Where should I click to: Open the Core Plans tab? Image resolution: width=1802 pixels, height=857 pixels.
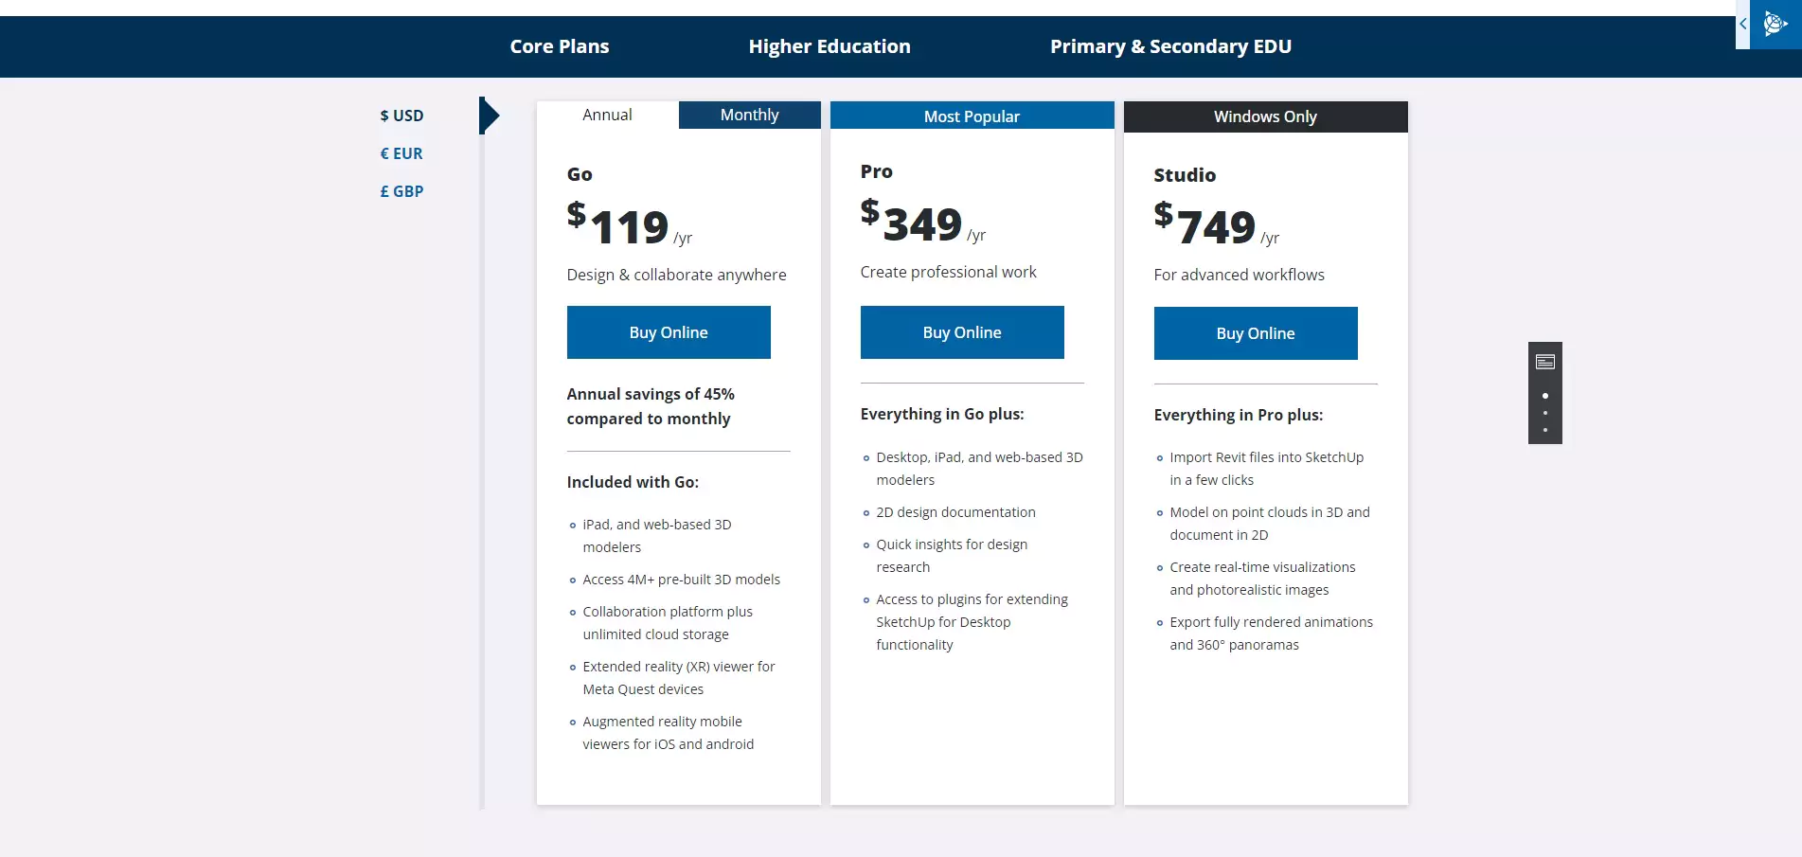pyautogui.click(x=560, y=46)
